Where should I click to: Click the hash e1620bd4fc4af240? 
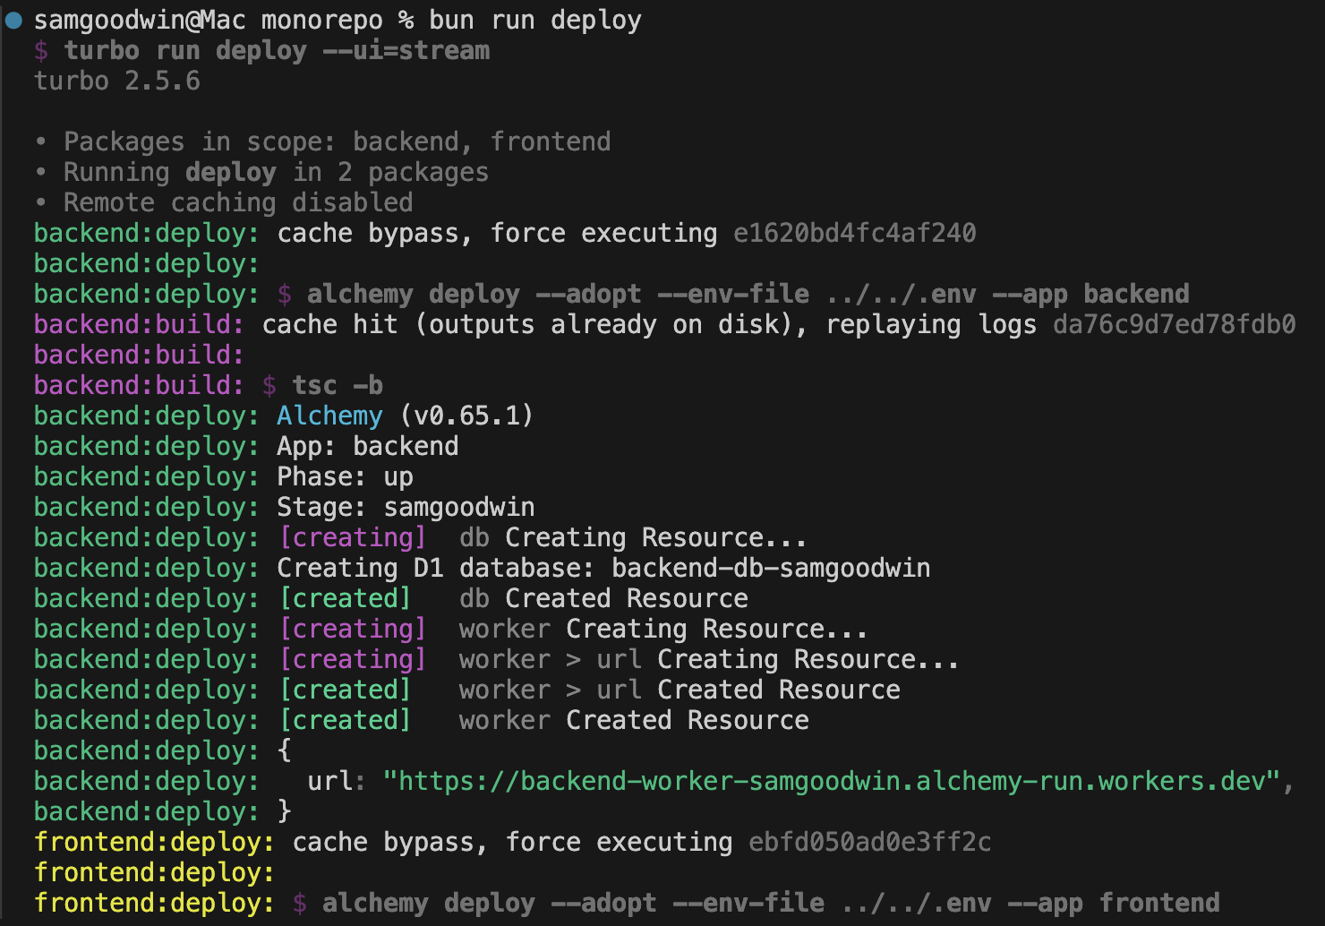854,233
